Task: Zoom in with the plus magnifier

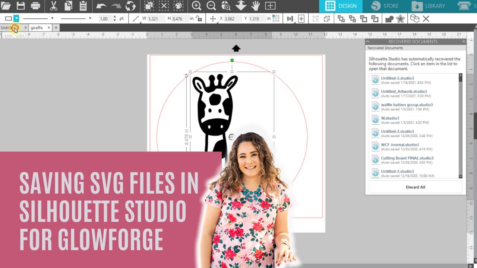Action: 197,6
